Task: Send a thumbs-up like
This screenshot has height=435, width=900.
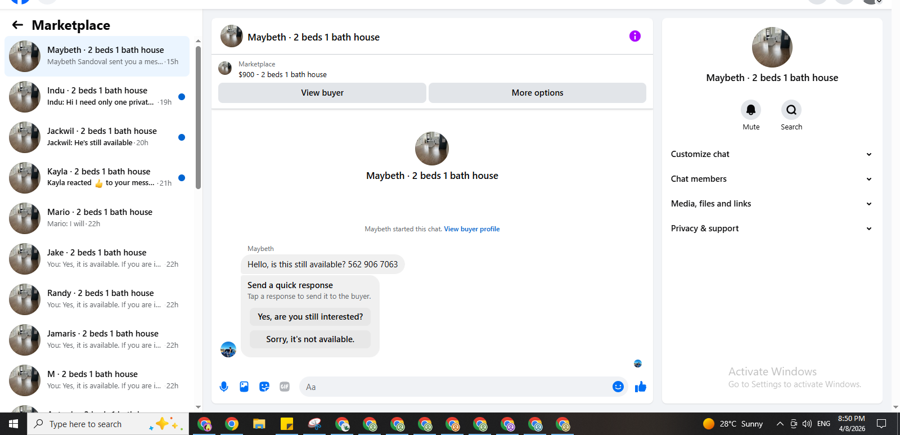Action: [641, 387]
